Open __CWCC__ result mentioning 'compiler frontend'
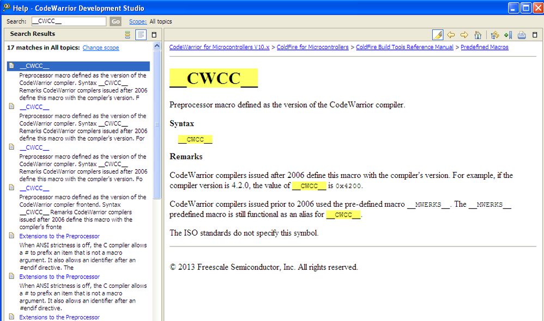Viewport: 544px width, 321px height. 34,188
